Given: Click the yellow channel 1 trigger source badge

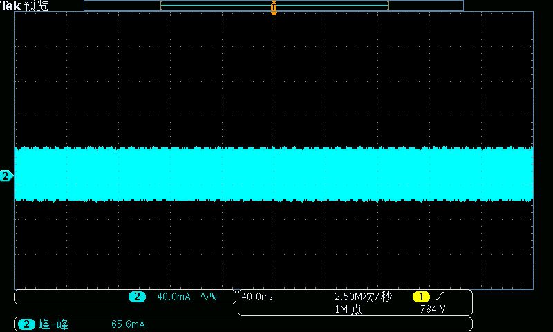Looking at the screenshot, I should [x=422, y=297].
